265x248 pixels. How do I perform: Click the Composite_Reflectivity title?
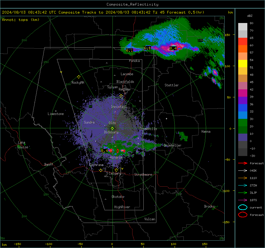[x=132, y=4]
